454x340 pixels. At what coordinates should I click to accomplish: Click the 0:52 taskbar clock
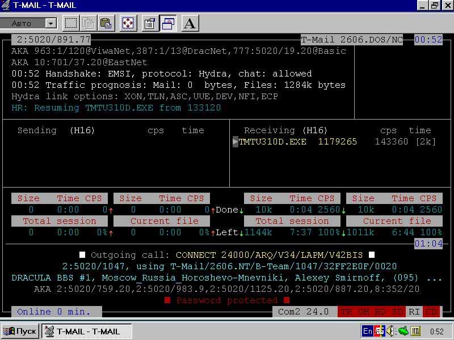(437, 331)
